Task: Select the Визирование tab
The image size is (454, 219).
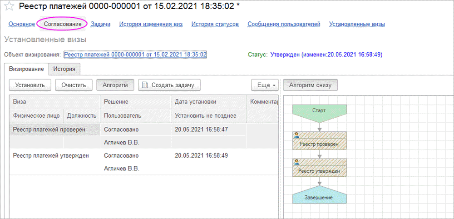Action: (26, 69)
